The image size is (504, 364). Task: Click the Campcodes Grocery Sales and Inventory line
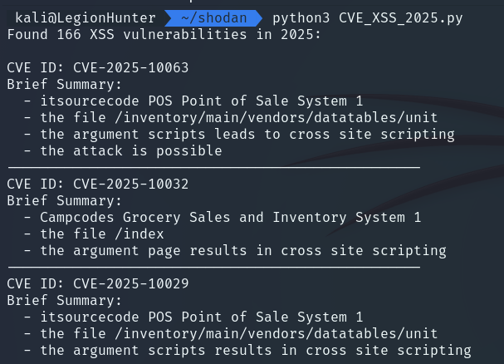[231, 218]
